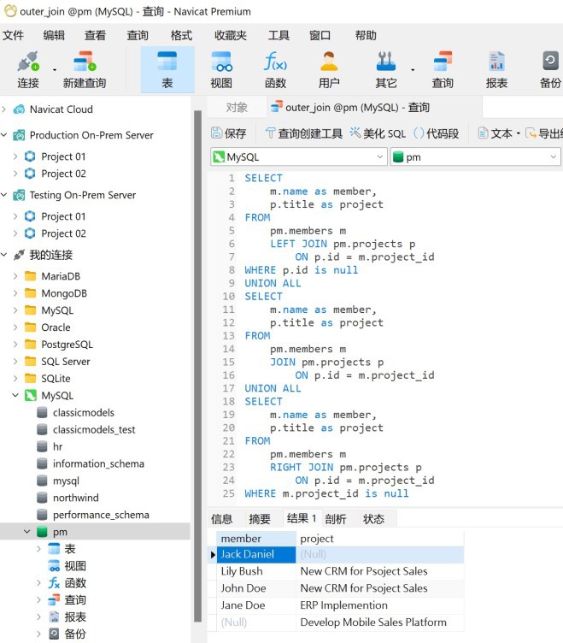
Task: Switch to the 对象 tab
Action: [237, 108]
